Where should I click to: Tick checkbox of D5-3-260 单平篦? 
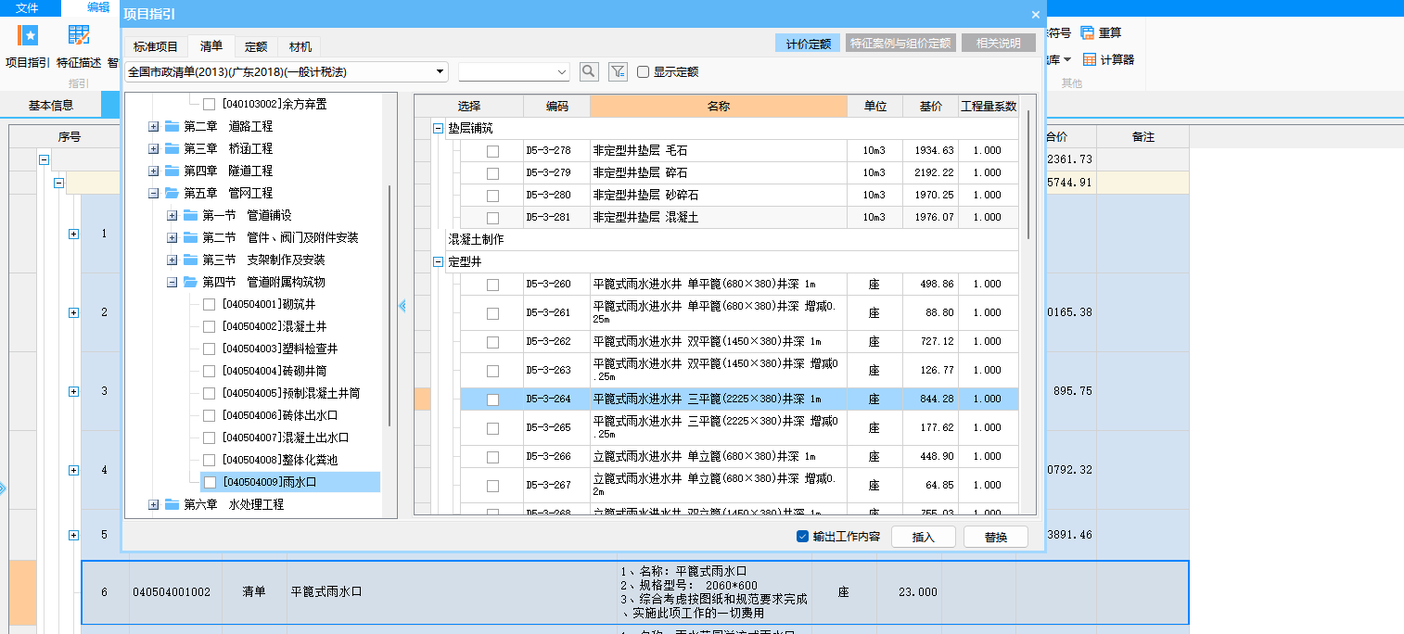[492, 285]
